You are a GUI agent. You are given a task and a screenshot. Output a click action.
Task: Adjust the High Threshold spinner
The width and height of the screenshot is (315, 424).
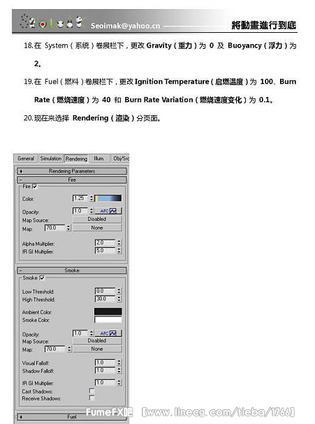(119, 299)
